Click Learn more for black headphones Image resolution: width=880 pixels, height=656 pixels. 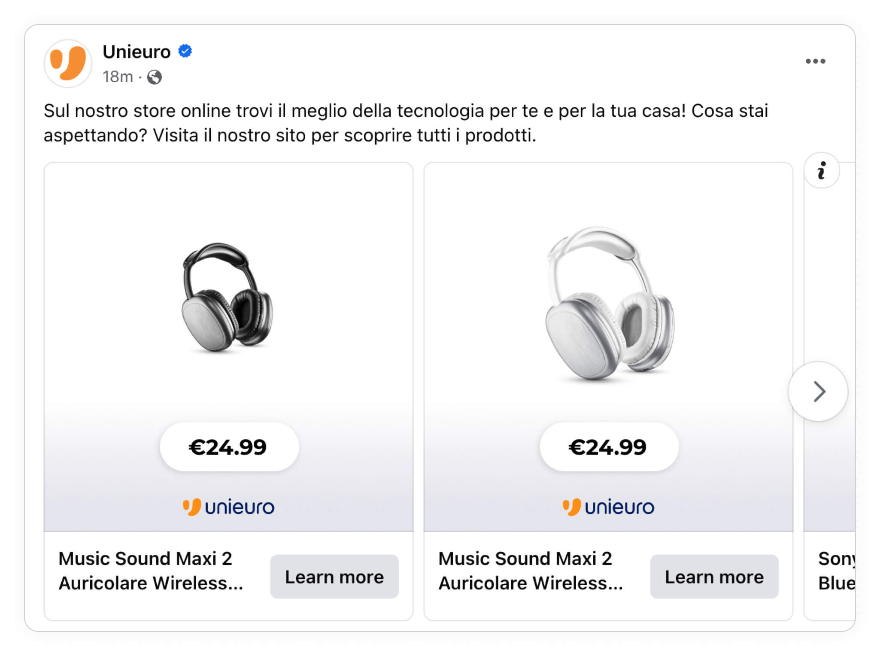(334, 577)
